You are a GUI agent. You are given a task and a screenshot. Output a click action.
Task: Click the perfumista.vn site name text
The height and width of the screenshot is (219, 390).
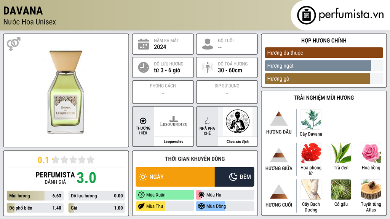click(351, 15)
